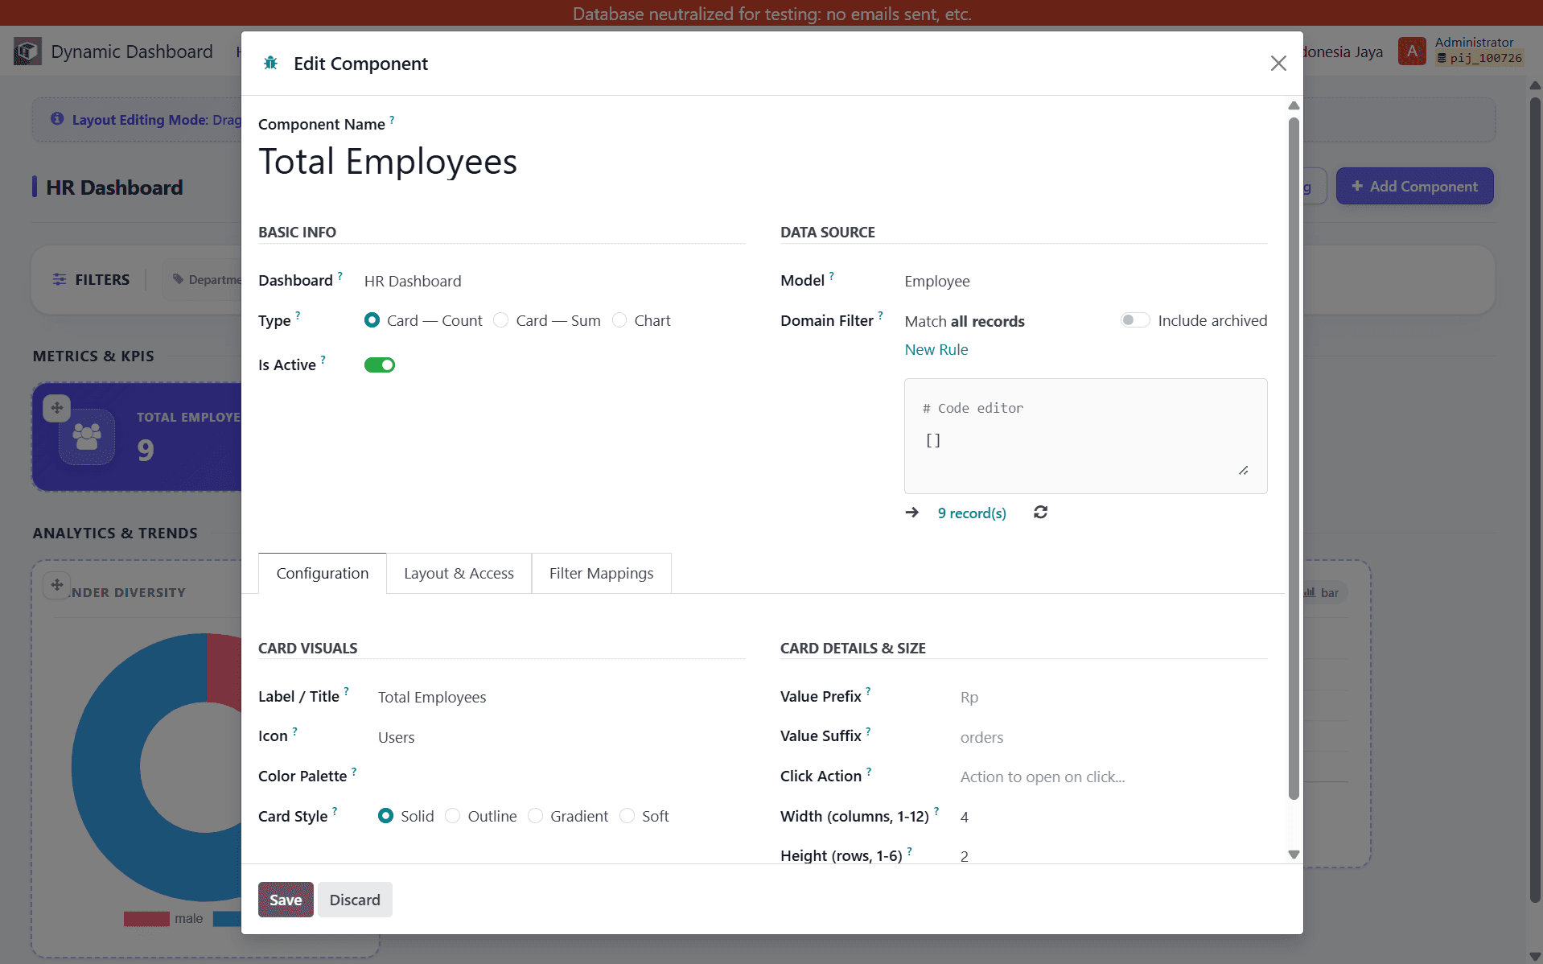Open the Icon selection field
This screenshot has height=964, width=1543.
(x=562, y=737)
